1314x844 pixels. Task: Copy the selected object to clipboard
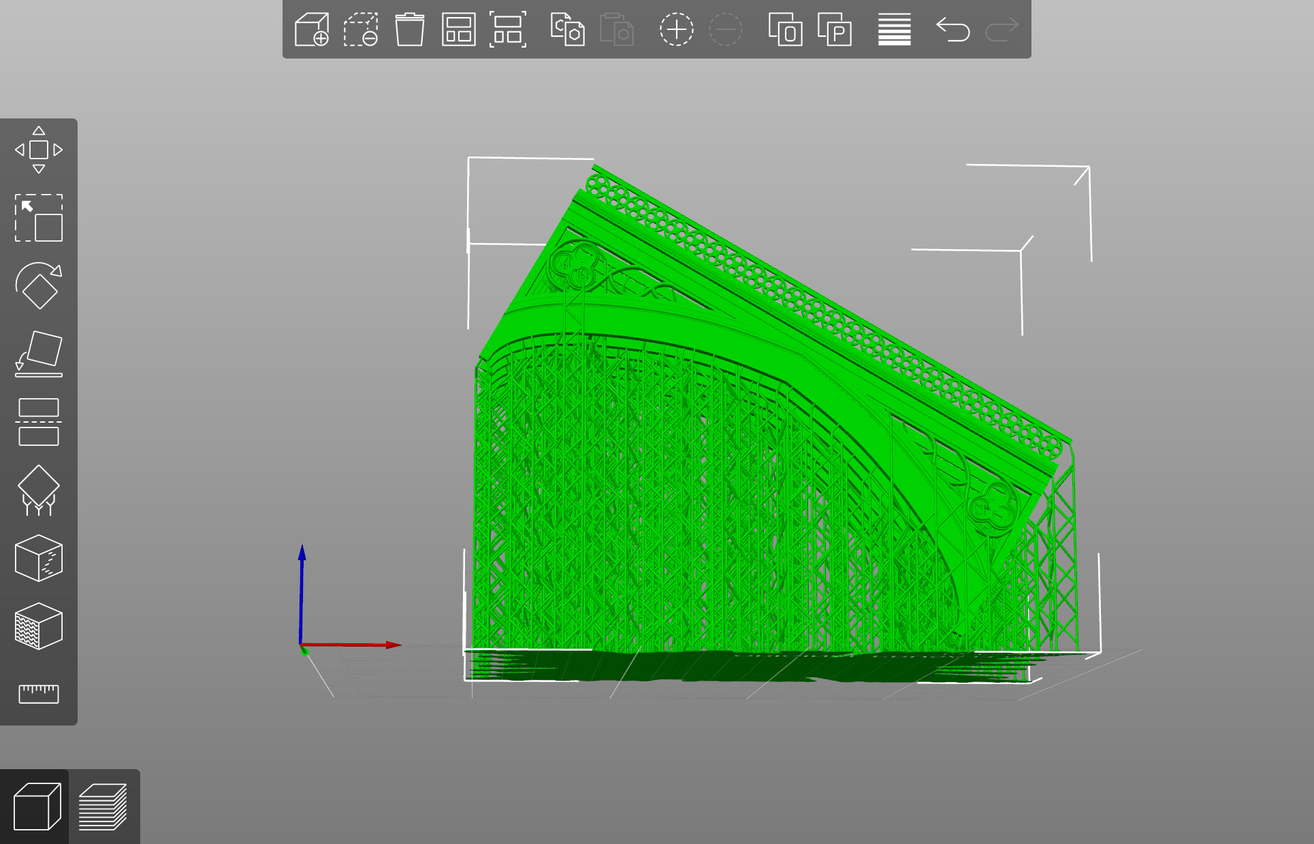click(x=567, y=30)
